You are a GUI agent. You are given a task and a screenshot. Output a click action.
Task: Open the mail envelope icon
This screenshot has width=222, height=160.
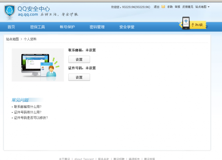(163, 7)
